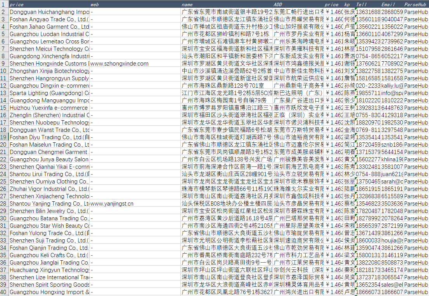
Task: Click Guangzhou Star Wish Beauty cell
Action: tap(49, 226)
